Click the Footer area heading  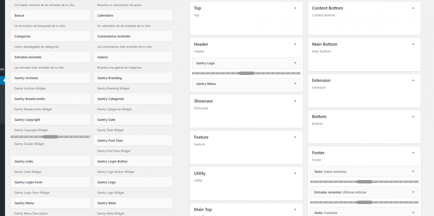coord(318,152)
